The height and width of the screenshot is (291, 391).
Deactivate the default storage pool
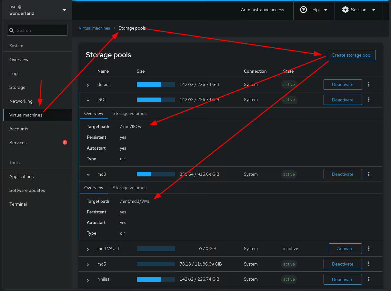click(x=342, y=84)
